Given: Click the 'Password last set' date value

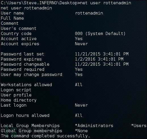Looking at the screenshot, I should (102, 54).
